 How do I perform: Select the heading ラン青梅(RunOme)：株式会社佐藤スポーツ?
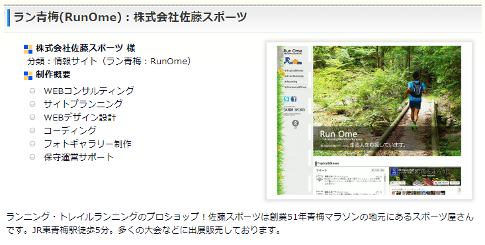pos(130,17)
